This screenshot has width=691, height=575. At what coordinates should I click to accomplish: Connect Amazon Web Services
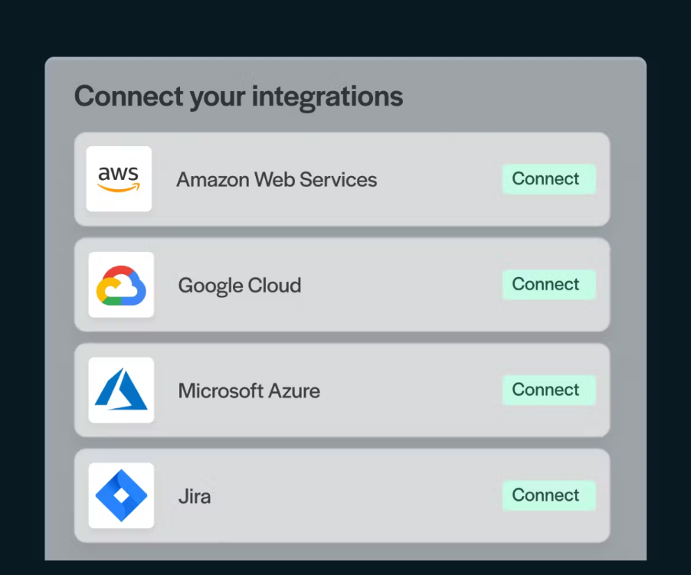(x=549, y=178)
